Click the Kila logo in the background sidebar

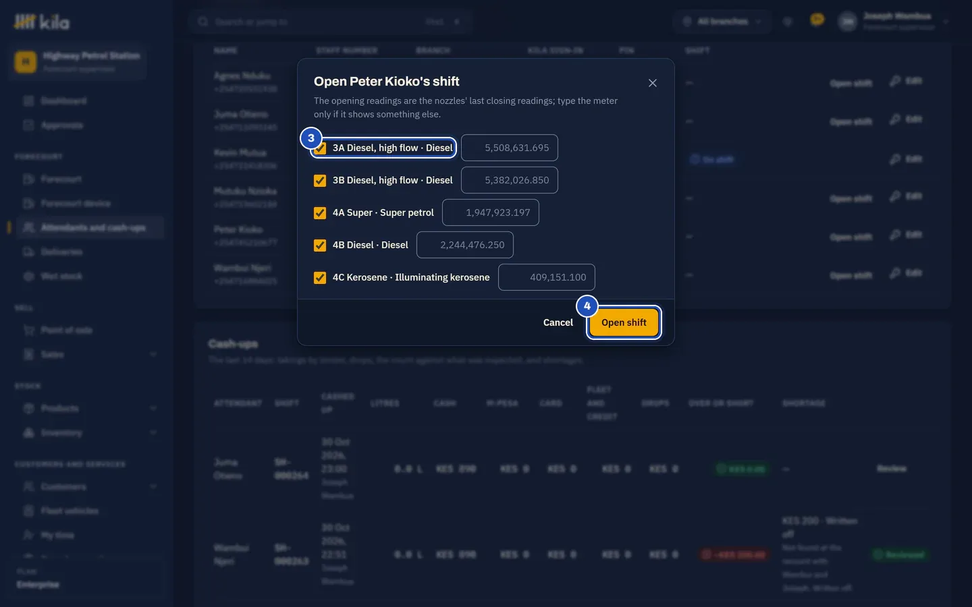[42, 22]
